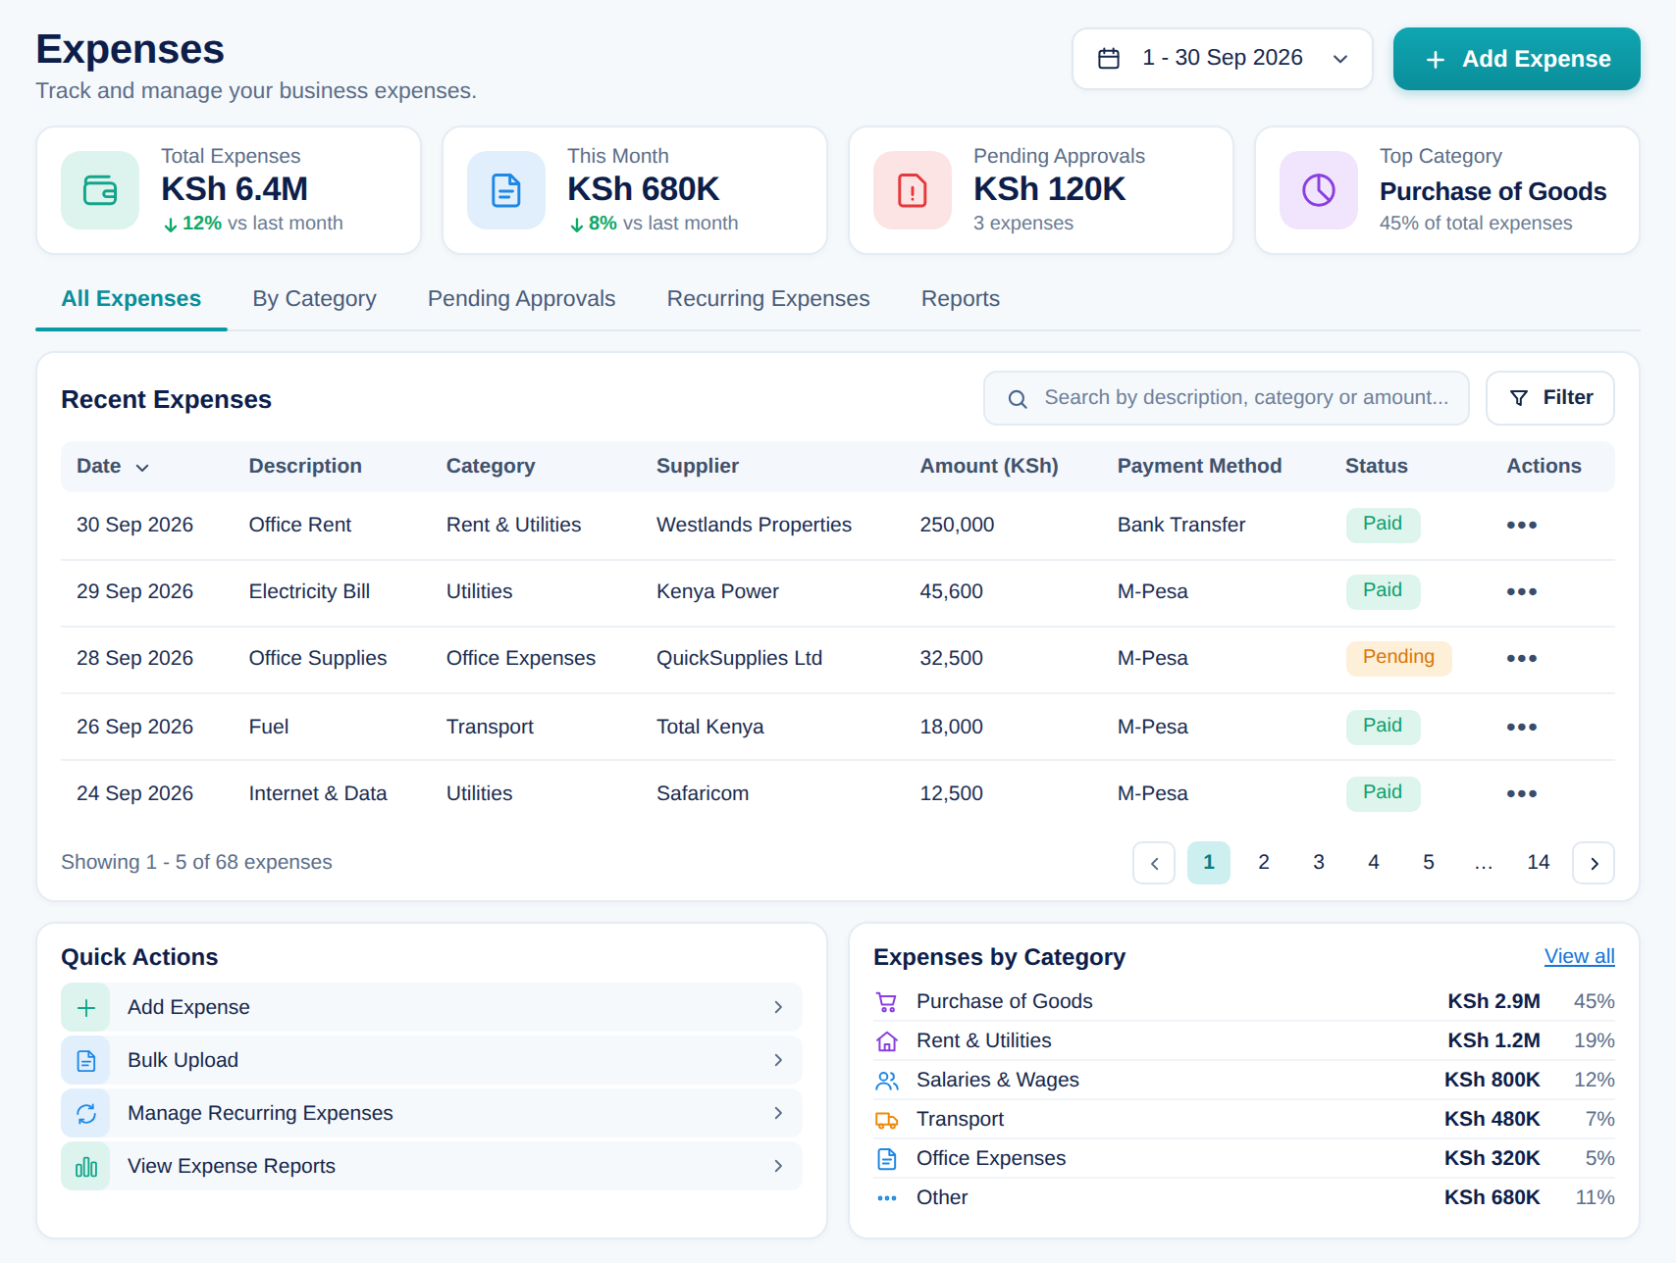Go to next page with right arrow

[1594, 863]
